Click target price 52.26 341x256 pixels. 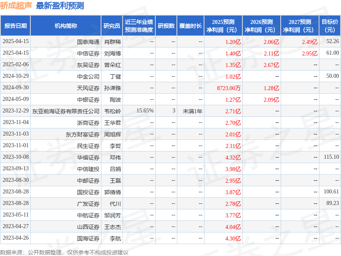333,41
